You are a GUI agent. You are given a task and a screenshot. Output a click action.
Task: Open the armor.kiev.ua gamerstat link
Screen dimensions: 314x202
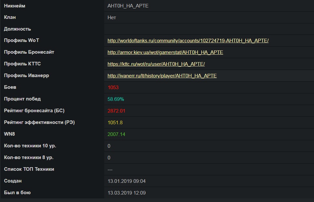tap(165, 52)
